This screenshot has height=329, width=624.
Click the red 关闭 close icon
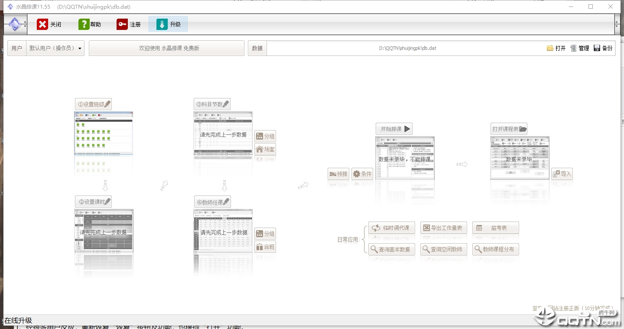tap(42, 24)
